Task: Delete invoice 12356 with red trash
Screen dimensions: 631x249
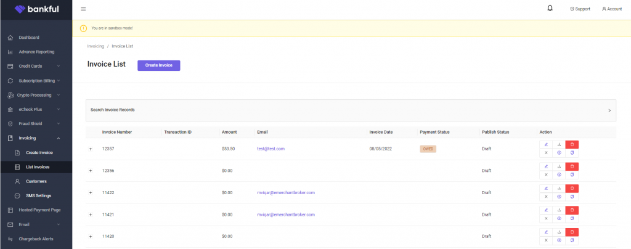Action: 572,166
